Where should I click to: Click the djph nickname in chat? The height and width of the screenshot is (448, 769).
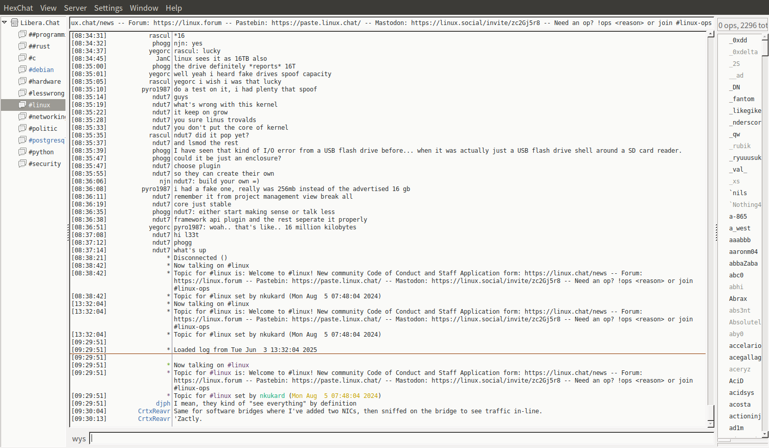(163, 404)
